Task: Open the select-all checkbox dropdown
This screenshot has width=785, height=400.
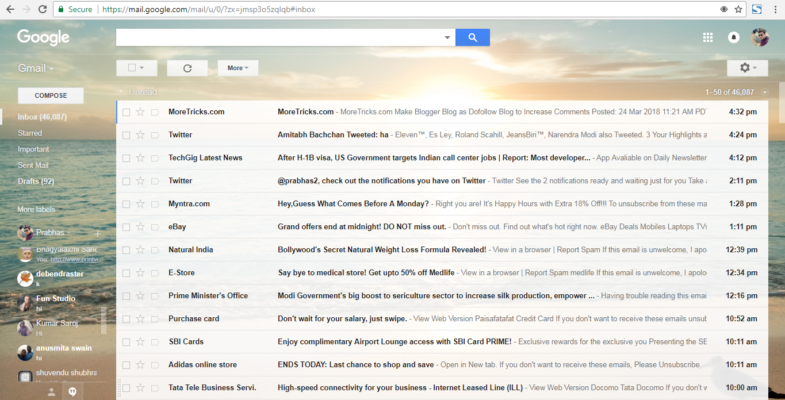Action: pyautogui.click(x=141, y=68)
